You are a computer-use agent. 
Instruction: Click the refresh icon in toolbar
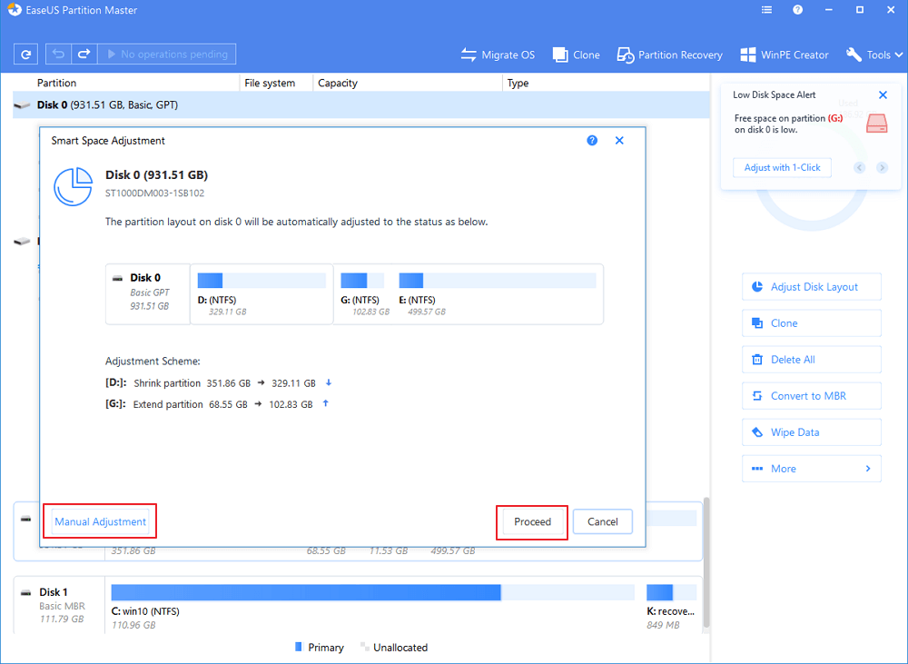pyautogui.click(x=27, y=55)
